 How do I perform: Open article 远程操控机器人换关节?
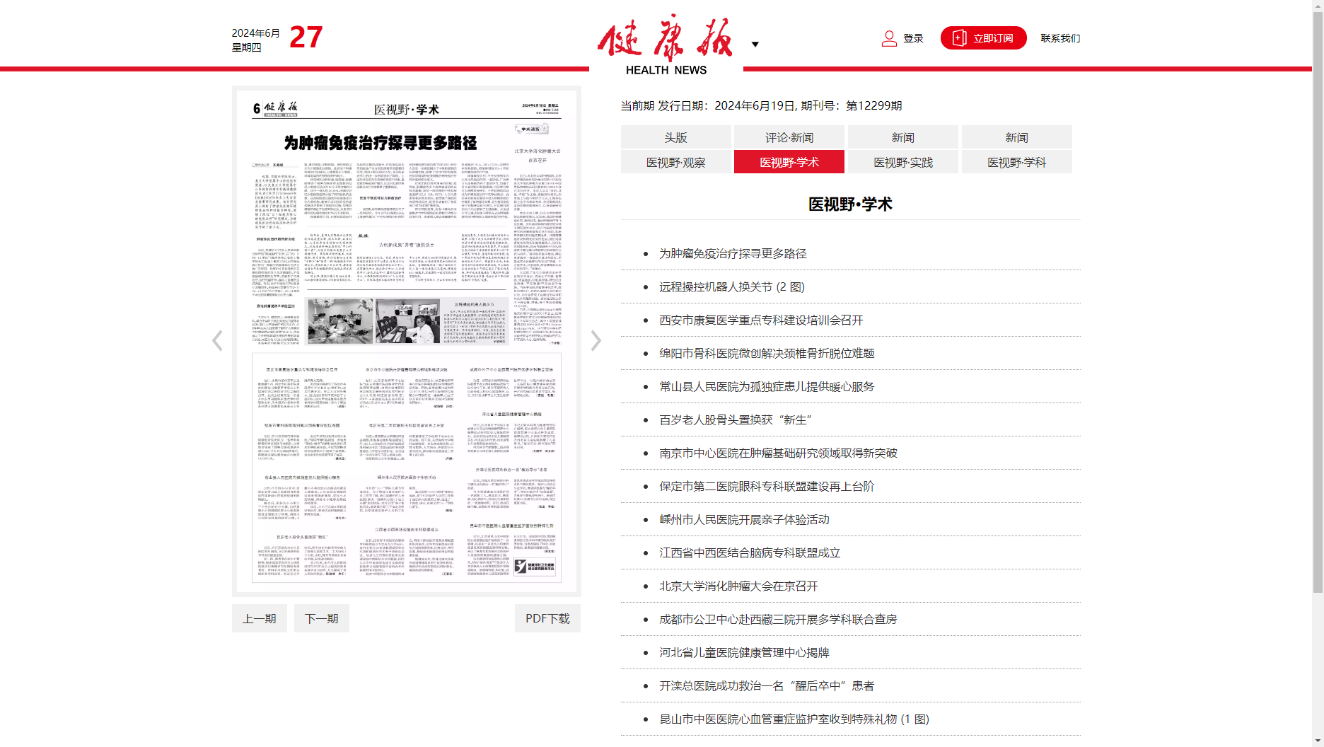(x=731, y=286)
